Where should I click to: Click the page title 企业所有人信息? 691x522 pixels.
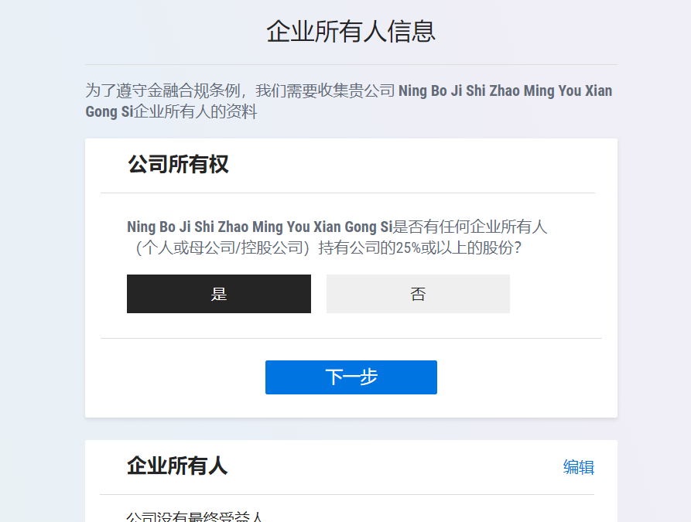pos(351,32)
